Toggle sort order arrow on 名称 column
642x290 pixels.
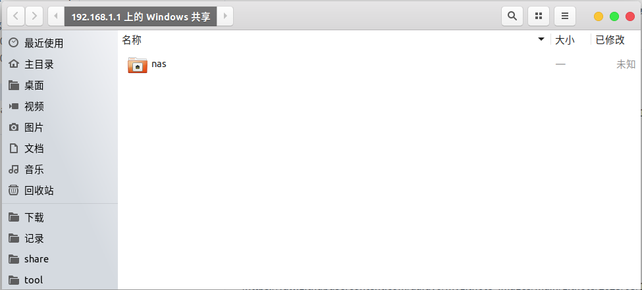pos(541,39)
